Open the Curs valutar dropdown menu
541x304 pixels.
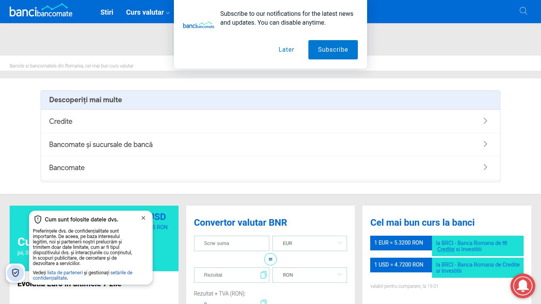(148, 12)
